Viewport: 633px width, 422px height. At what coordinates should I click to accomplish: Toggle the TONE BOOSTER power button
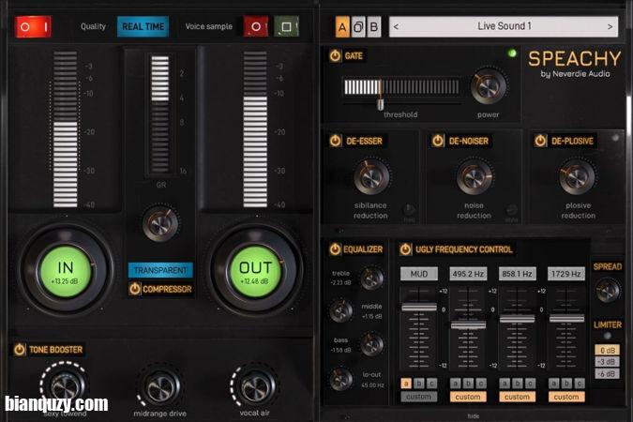tap(20, 349)
